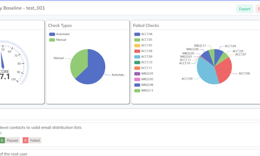The width and height of the screenshot is (260, 156).
Task: Toggle the ACCT.09 legend entry
Action: pyautogui.click(x=143, y=57)
